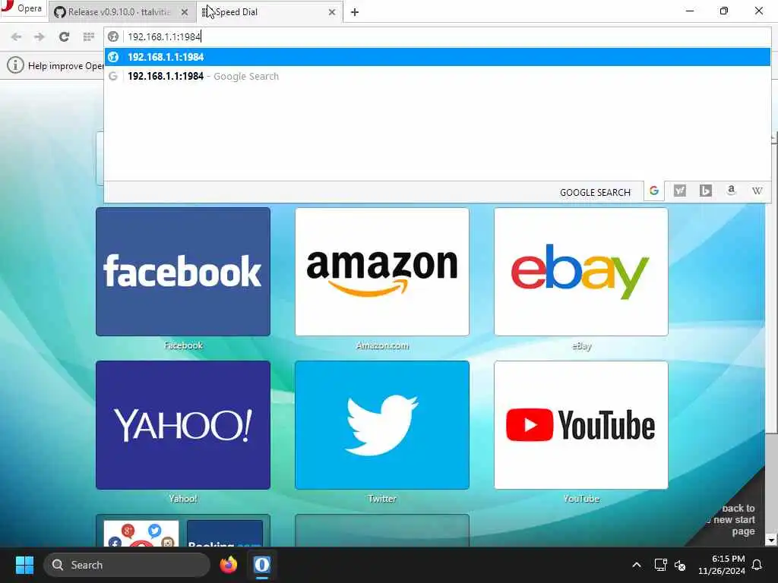
Task: Go forward to next page
Action: (x=40, y=36)
